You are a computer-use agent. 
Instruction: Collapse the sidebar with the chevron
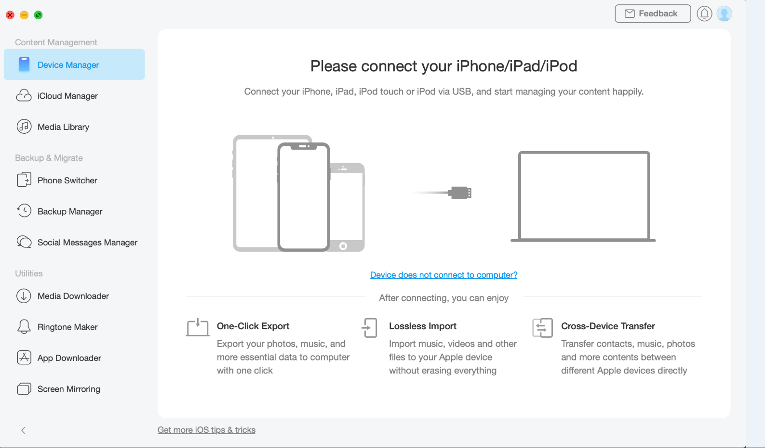click(x=23, y=430)
